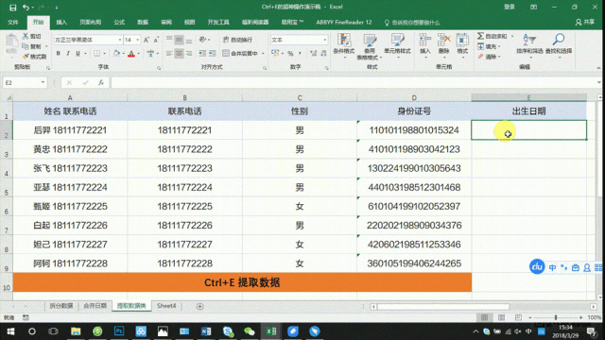The width and height of the screenshot is (605, 340).
Task: Click the Decrease Indent icon
Action: (x=202, y=53)
